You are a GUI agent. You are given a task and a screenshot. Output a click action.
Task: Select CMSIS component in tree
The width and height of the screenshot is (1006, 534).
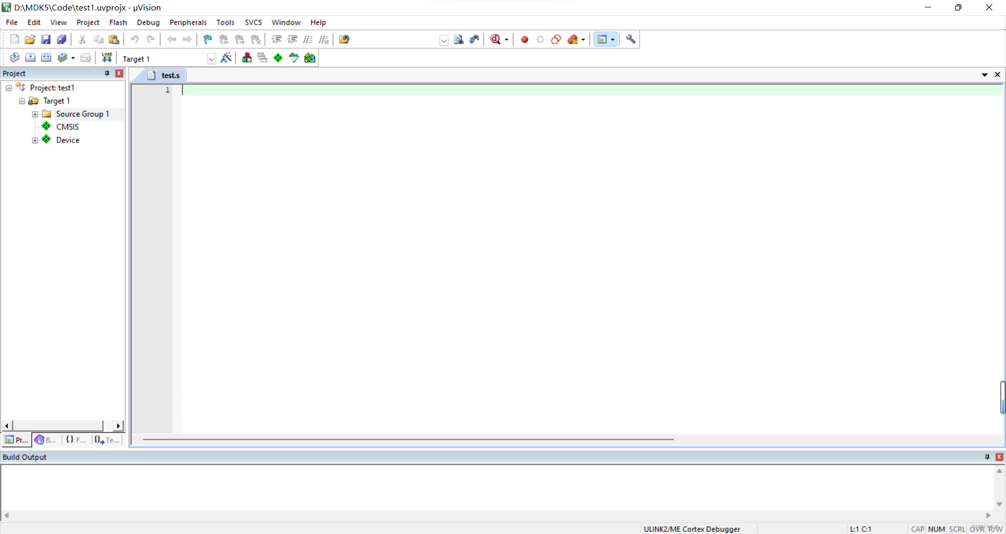[x=68, y=127]
